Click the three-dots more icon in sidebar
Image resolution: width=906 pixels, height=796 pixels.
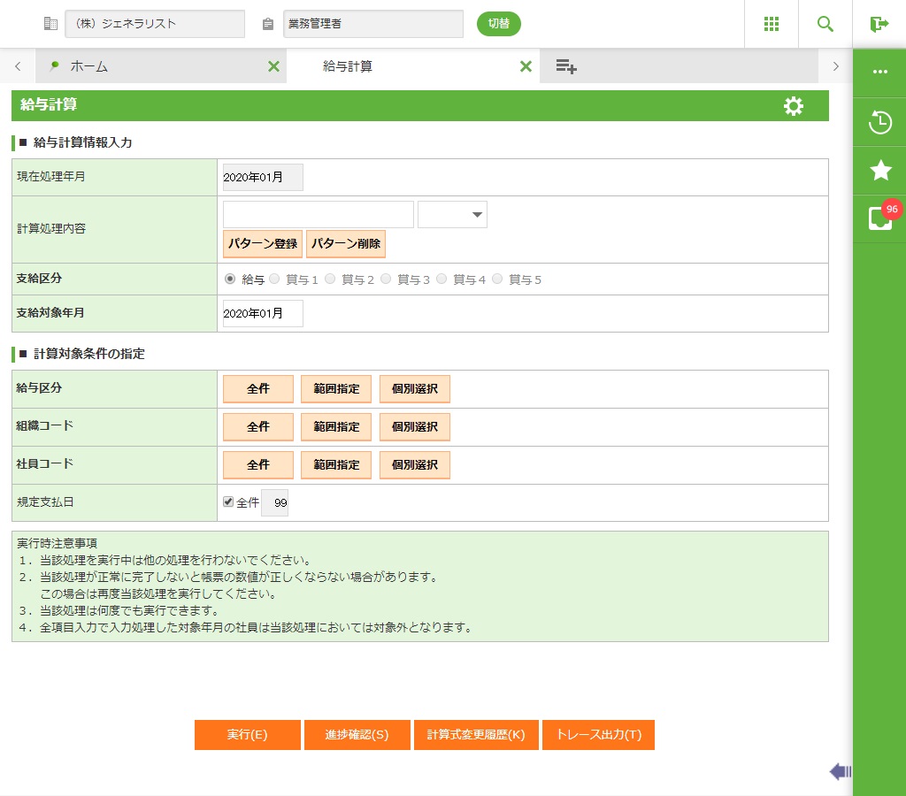[879, 72]
